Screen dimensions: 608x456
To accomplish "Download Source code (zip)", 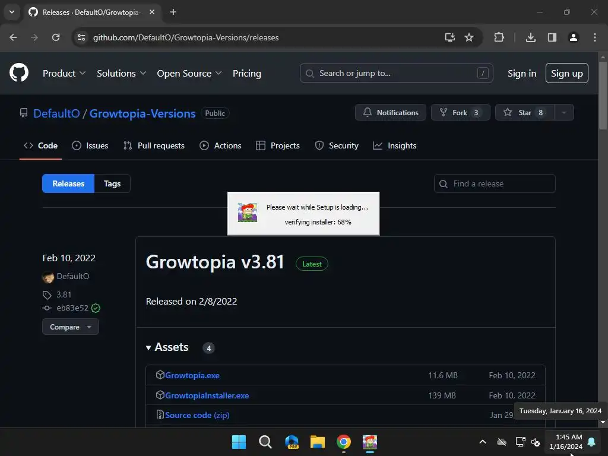I will coord(197,415).
